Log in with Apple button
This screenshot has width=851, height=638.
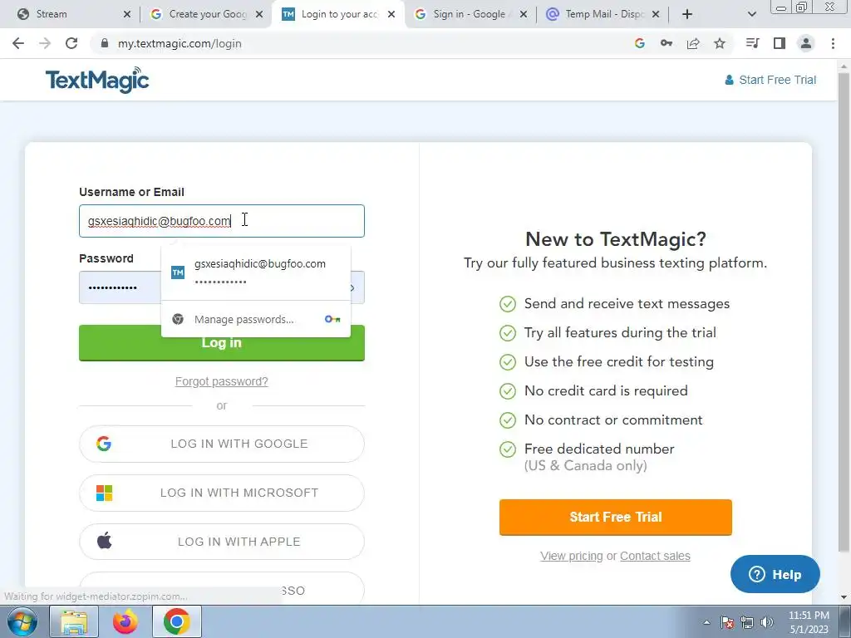tap(221, 542)
